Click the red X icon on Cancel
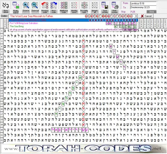This screenshot has height=154, width=167. (x=142, y=16)
